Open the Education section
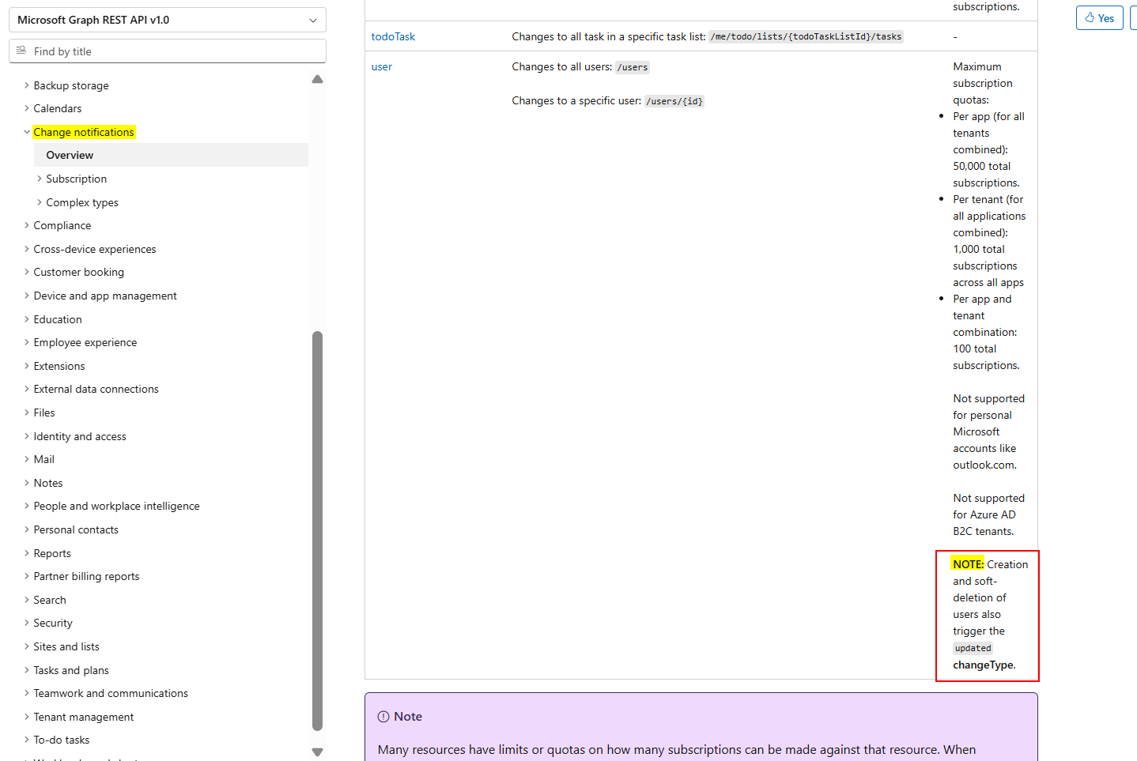Viewport: 1137px width, 761px height. pos(58,319)
